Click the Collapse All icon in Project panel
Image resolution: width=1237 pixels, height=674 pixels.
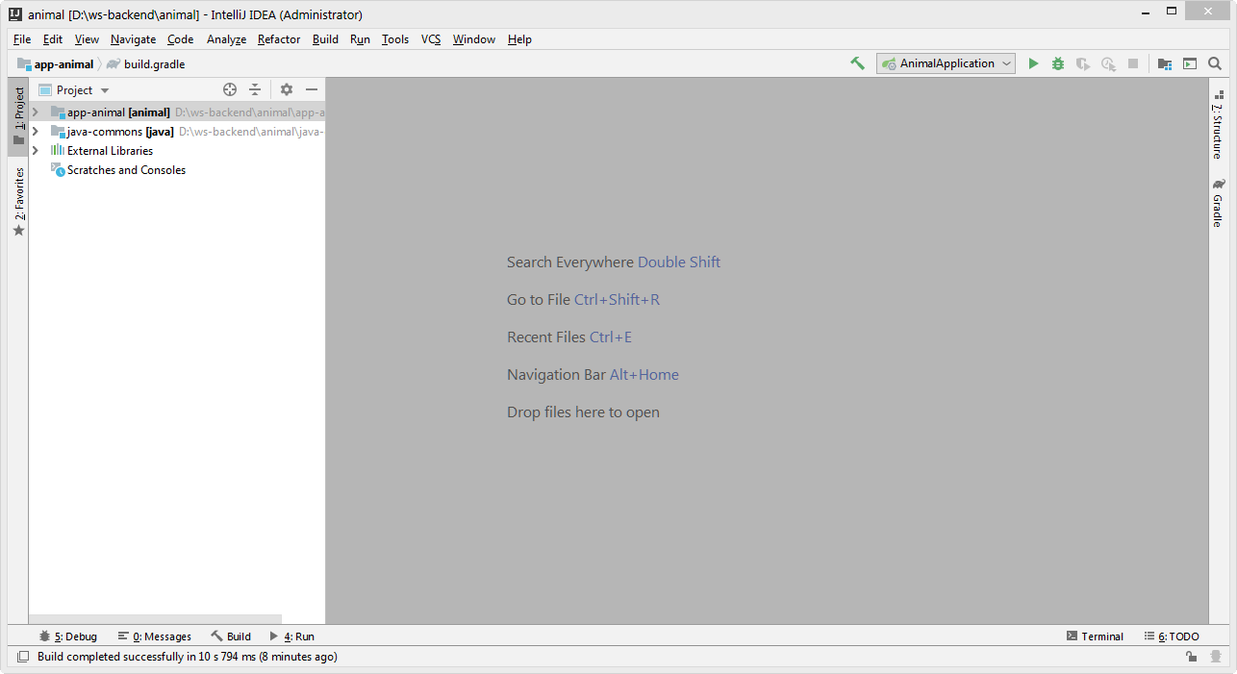255,89
